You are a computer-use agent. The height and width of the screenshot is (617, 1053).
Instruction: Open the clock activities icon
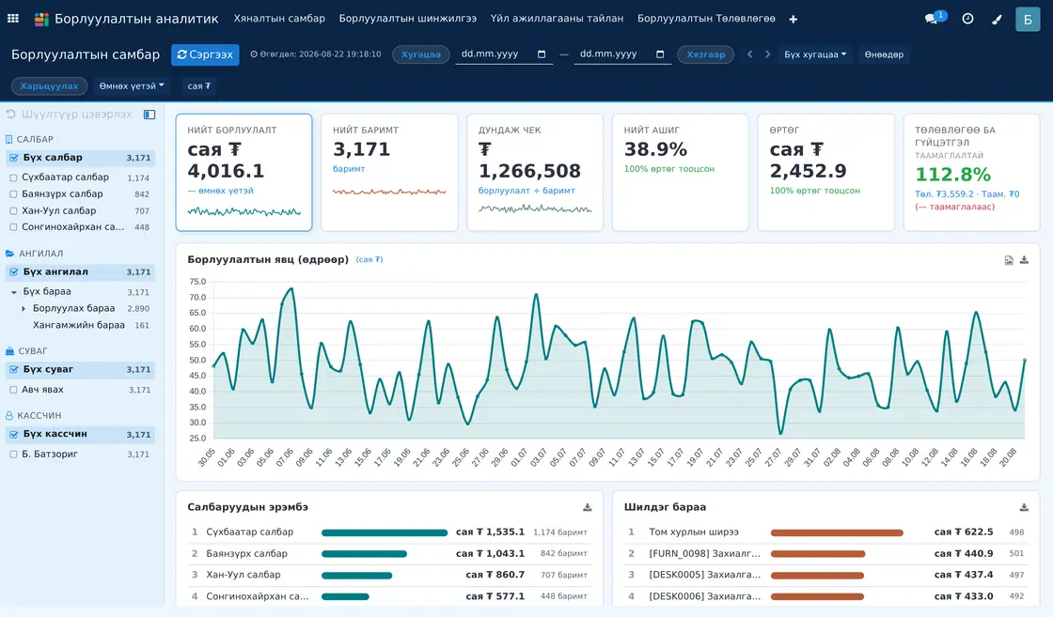(967, 19)
